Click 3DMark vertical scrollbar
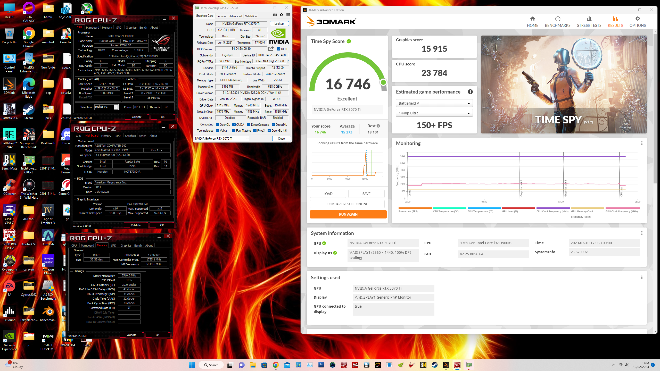This screenshot has height=371, width=660. (x=655, y=108)
